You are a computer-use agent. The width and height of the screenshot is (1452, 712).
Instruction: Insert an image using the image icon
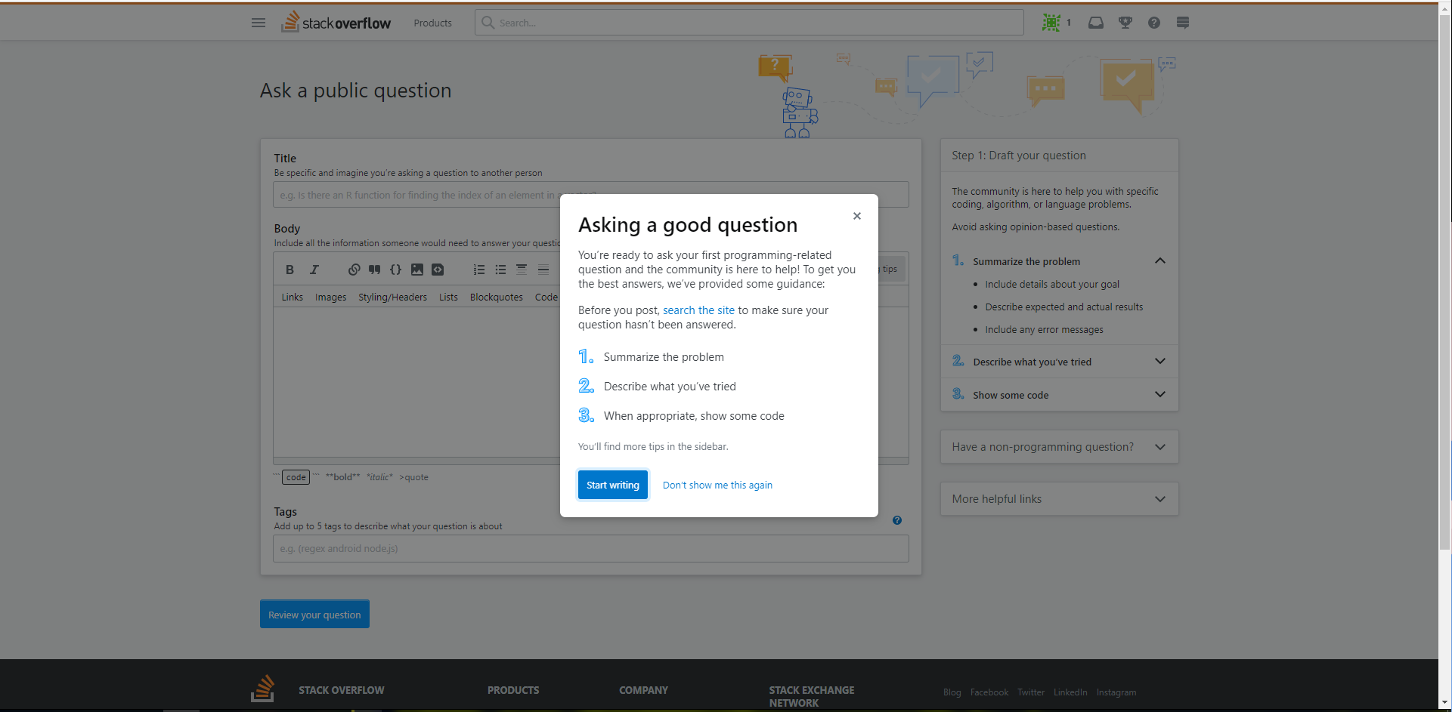point(416,270)
